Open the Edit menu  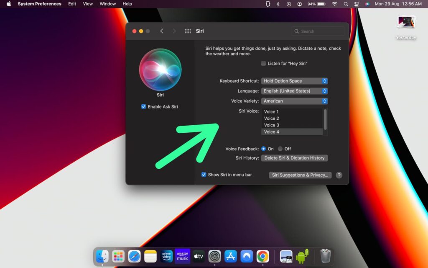(72, 4)
